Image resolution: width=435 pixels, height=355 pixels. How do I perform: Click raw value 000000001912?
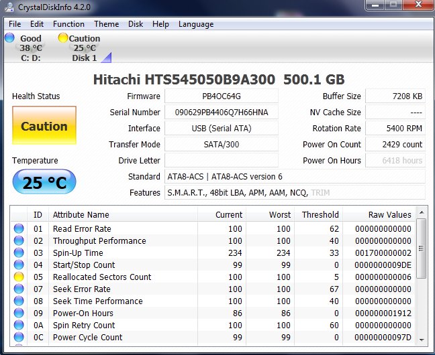tap(383, 313)
